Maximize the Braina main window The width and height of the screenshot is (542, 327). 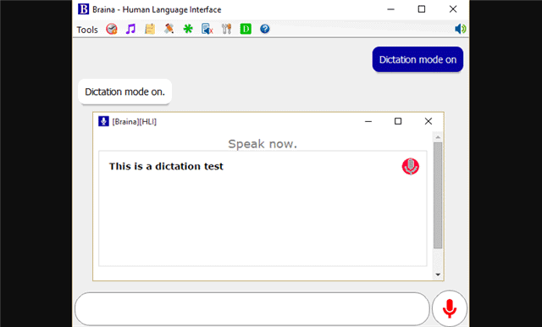click(x=422, y=9)
